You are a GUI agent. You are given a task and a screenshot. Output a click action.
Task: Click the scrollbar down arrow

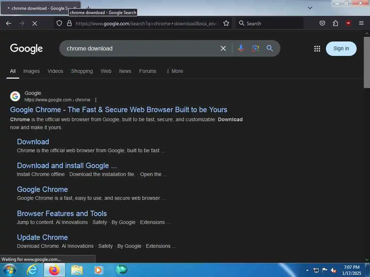pos(367,259)
